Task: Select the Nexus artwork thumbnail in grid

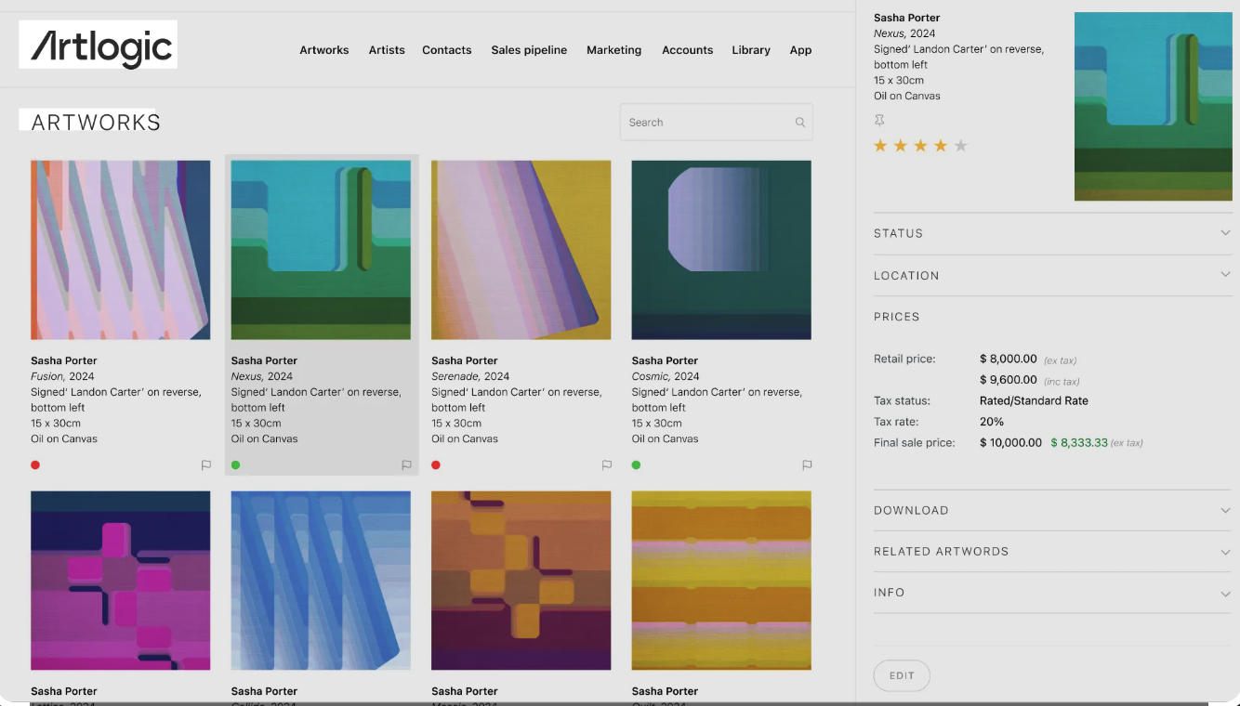Action: tap(321, 250)
